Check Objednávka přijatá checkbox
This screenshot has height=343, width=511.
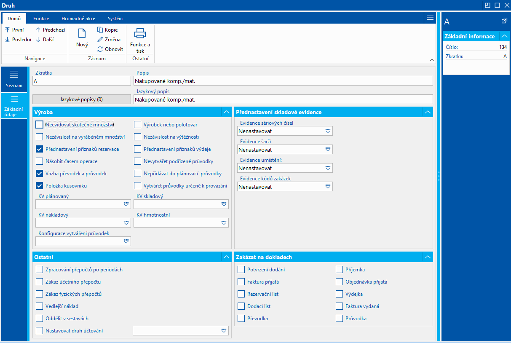[x=340, y=282]
